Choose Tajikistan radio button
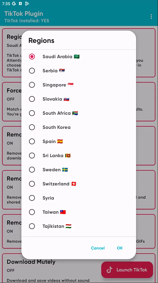The image size is (158, 283). [x=32, y=226]
